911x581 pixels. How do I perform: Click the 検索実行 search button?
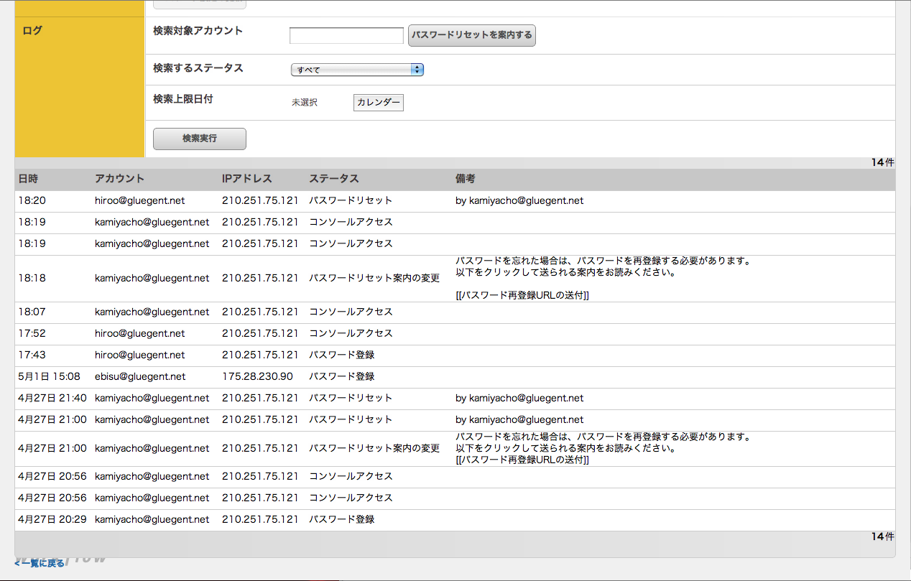point(199,139)
